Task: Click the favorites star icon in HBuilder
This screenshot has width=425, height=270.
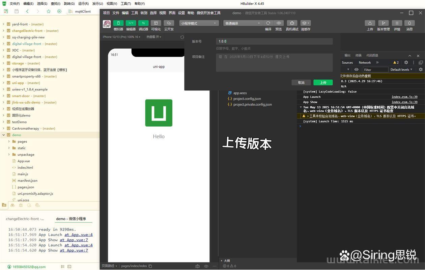Action: (x=49, y=11)
